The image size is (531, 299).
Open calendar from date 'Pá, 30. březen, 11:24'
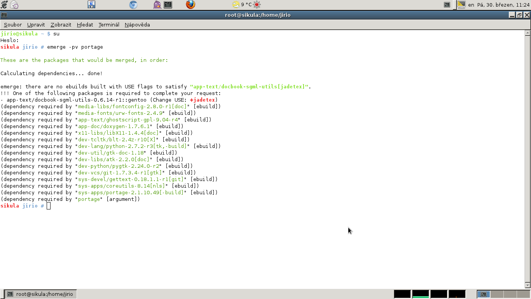tap(503, 5)
